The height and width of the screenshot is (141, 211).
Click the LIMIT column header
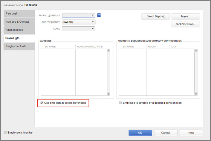[175, 47]
